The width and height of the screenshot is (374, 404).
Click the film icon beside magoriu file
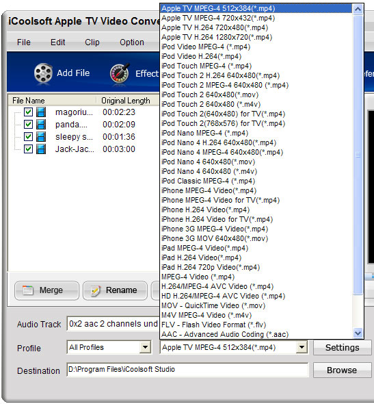tap(41, 112)
